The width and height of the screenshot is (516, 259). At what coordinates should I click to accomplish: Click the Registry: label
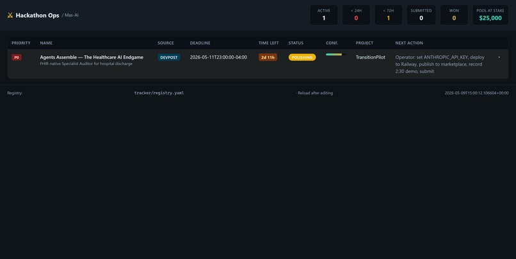coord(15,93)
